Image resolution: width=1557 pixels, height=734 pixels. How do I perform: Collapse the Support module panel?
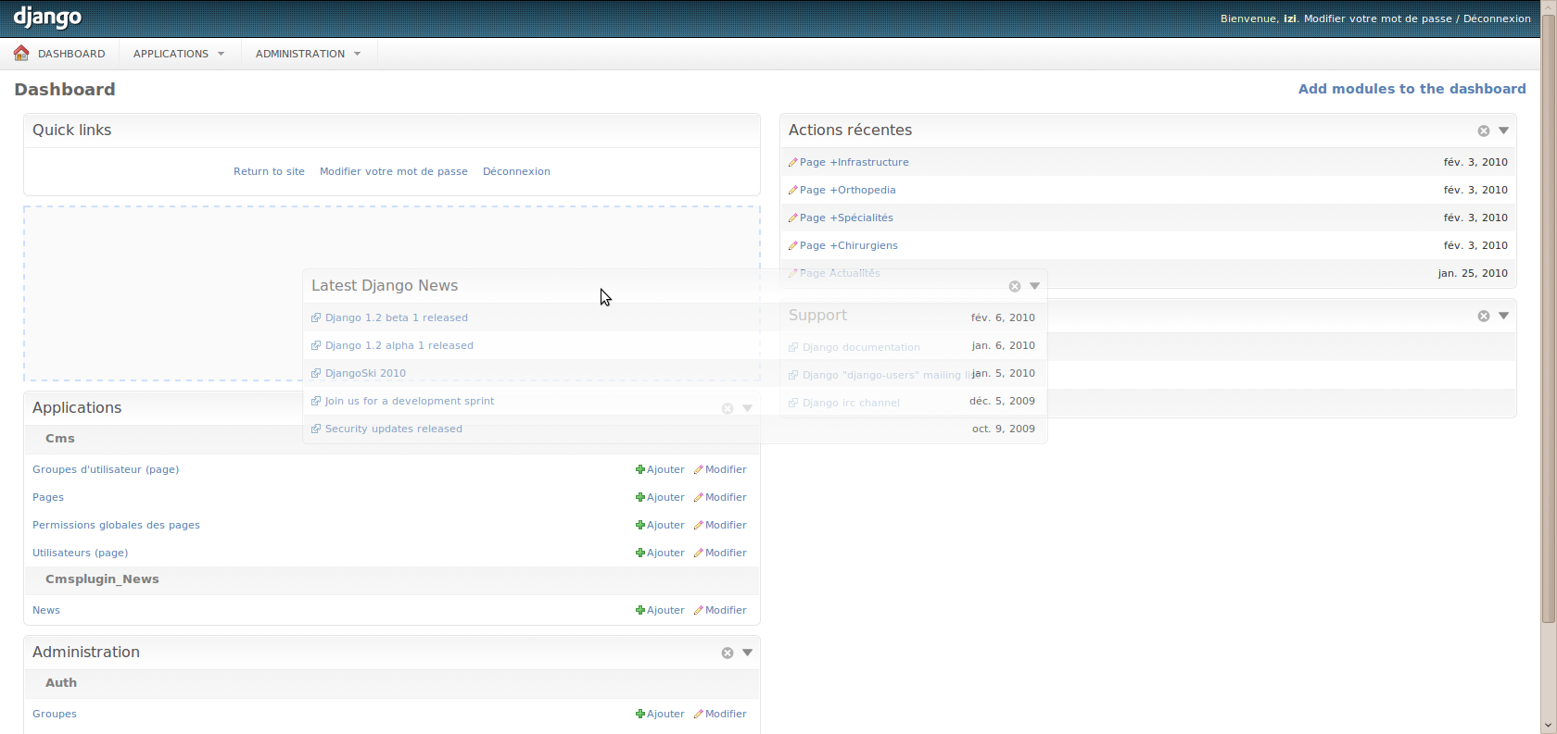click(1503, 316)
